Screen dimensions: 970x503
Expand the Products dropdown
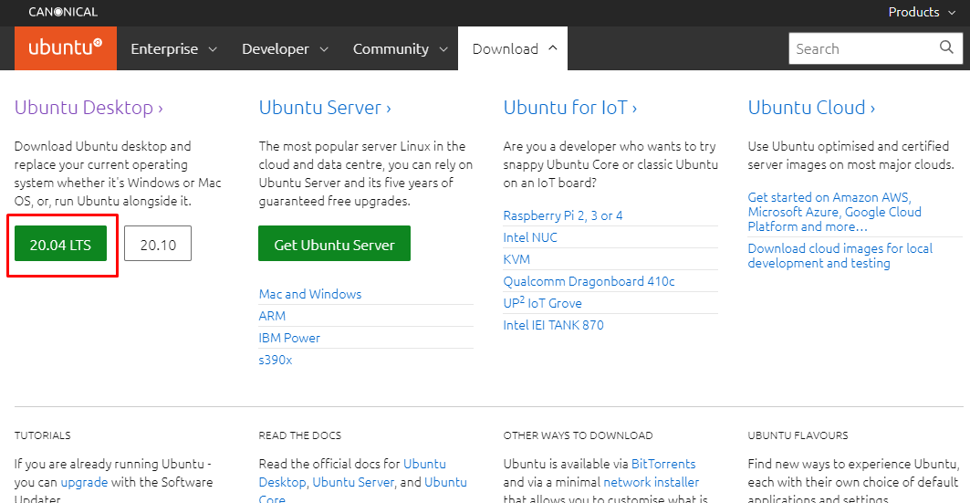point(922,12)
